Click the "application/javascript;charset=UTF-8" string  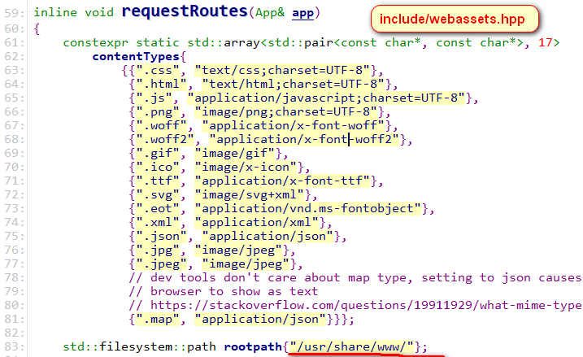[326, 98]
